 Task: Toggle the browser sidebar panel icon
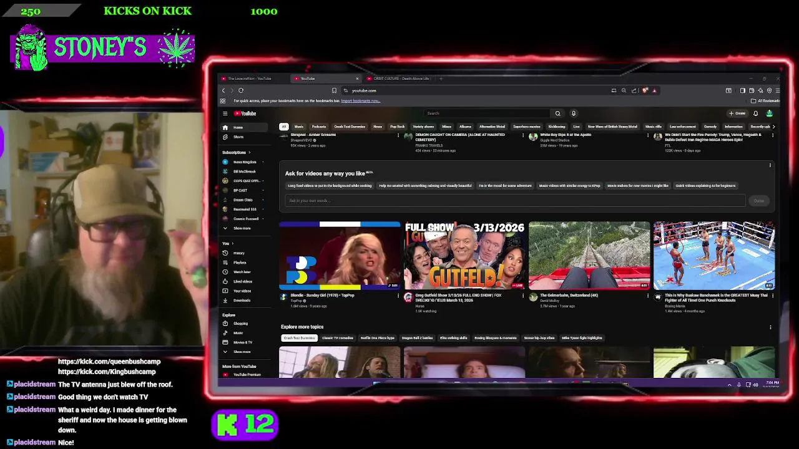click(743, 90)
